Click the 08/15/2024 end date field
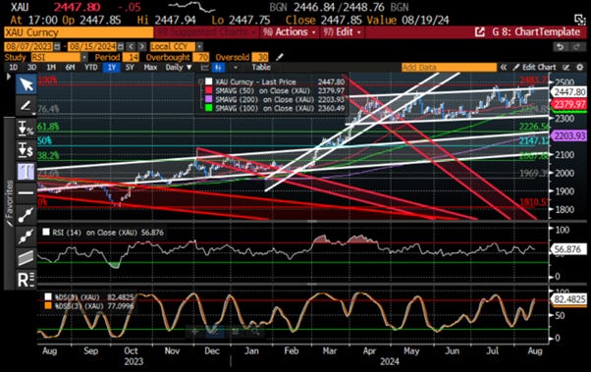The width and height of the screenshot is (591, 372). [92, 47]
